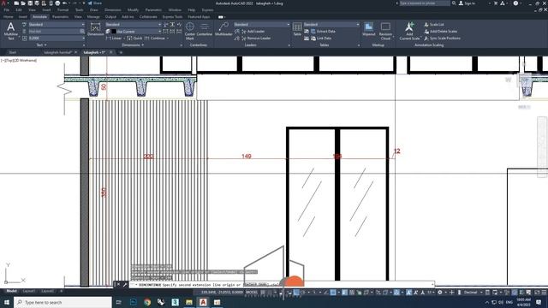Click the Quick dimension tool
Viewport: 548px width, 308px height.
tap(134, 38)
